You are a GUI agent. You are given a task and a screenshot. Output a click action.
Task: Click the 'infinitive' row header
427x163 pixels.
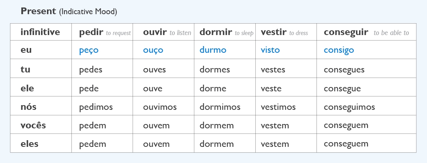pyautogui.click(x=40, y=32)
